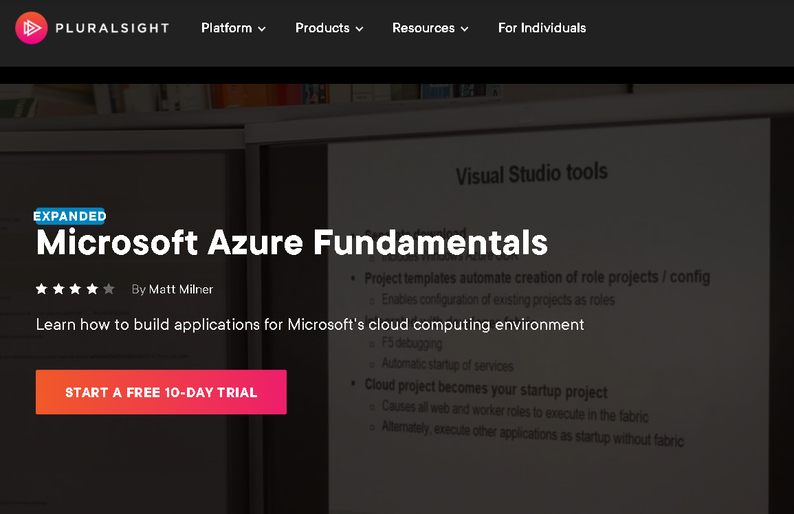794x514 pixels.
Task: Click the course description text line
Action: pyautogui.click(x=310, y=324)
